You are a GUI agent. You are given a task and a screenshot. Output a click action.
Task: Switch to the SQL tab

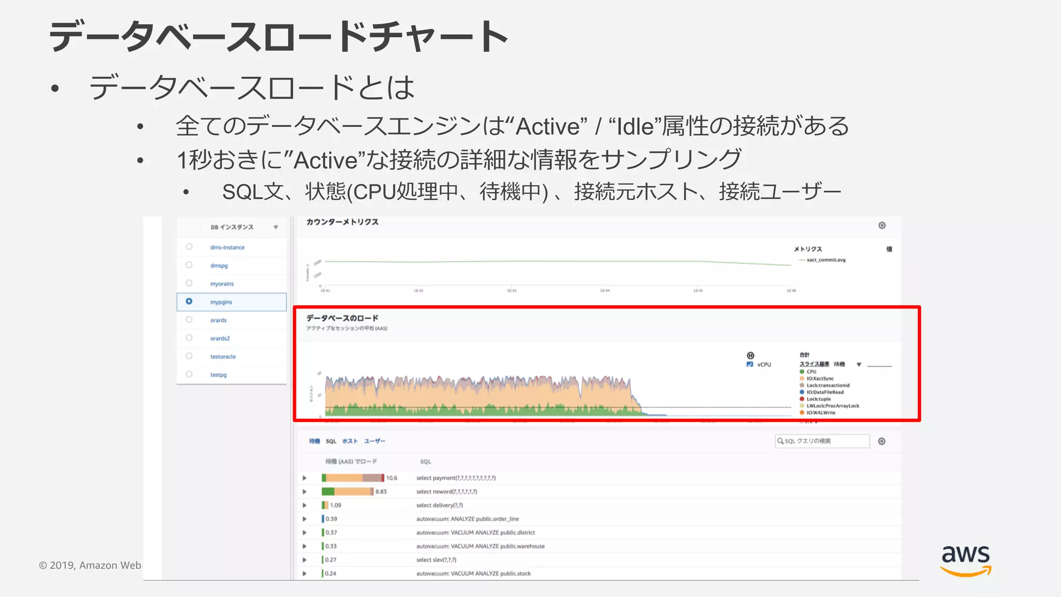331,441
